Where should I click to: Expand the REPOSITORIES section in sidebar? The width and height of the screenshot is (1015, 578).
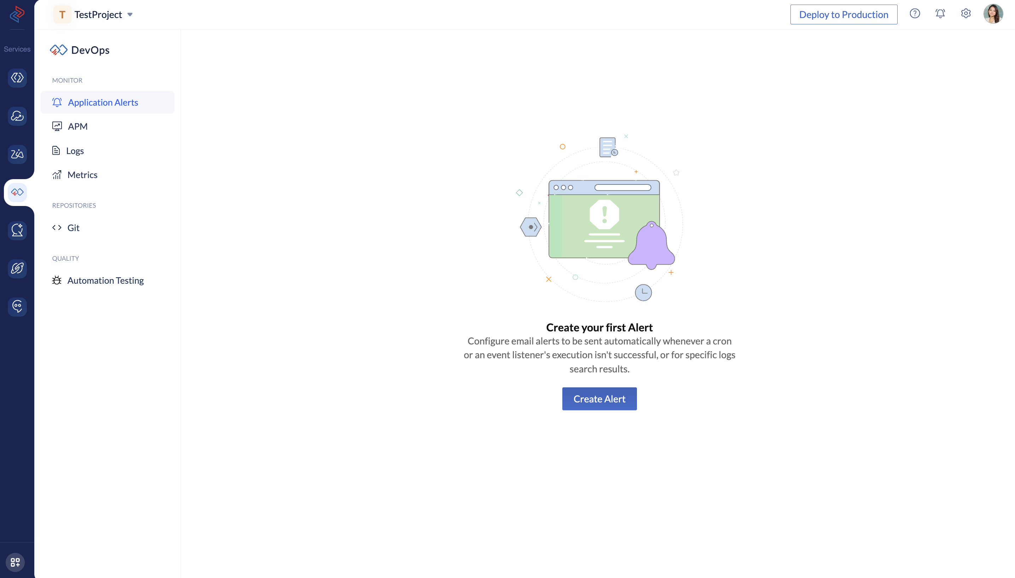(74, 205)
